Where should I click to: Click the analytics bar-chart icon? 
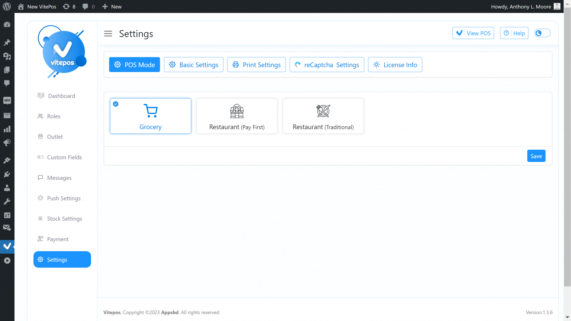(7, 129)
